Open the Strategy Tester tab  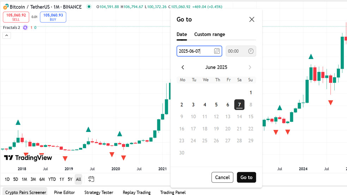tap(99, 192)
